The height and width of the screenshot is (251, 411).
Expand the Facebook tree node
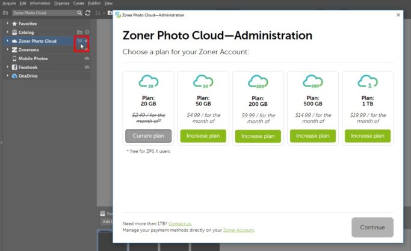7,67
